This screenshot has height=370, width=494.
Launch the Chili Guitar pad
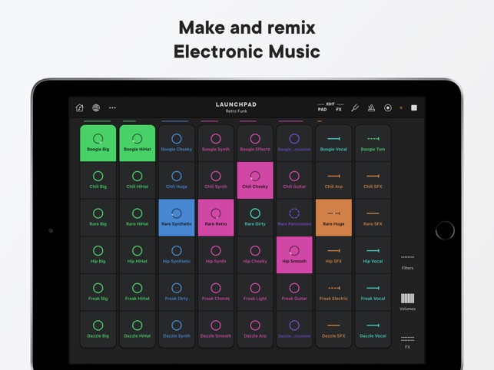(x=294, y=180)
